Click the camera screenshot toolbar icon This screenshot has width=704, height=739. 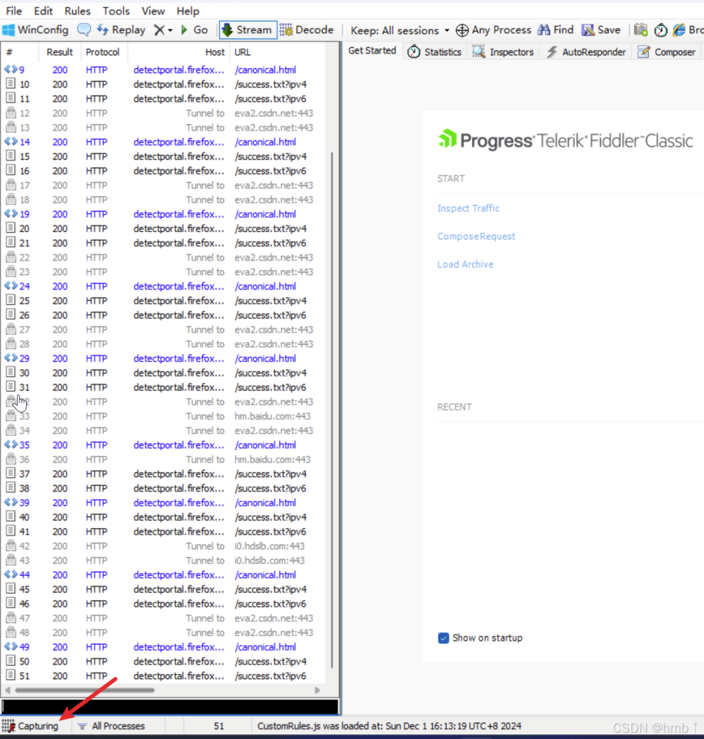[640, 30]
